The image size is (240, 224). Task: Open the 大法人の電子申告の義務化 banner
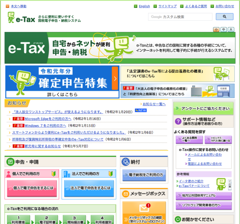(x=178, y=91)
